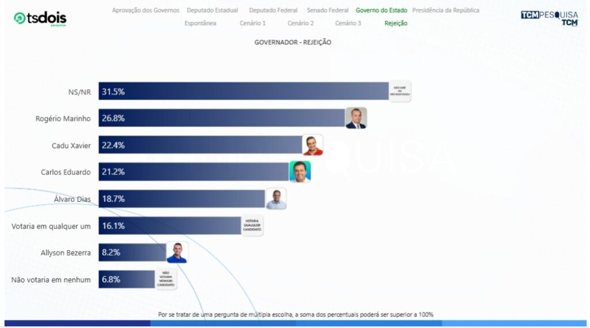Switch to Cenário 1 view
590x328 pixels.
tap(252, 23)
